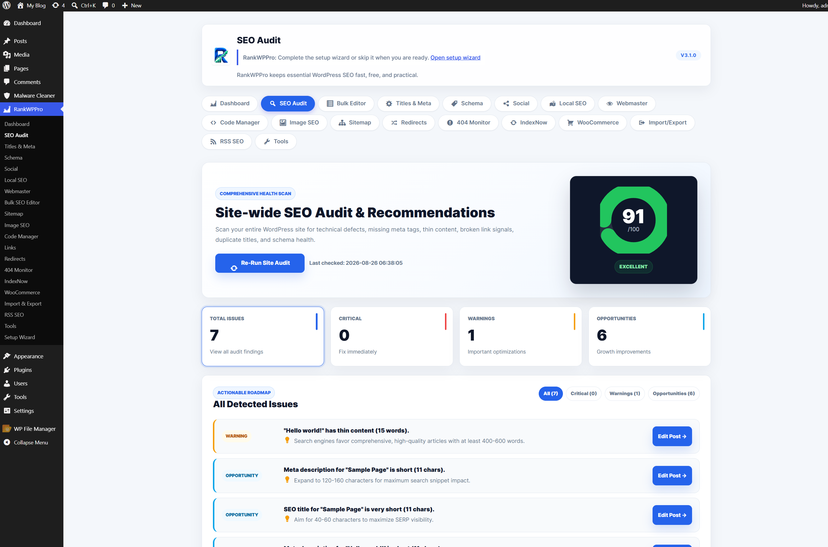828x547 pixels.
Task: Click the RankWPPro logo in the header
Action: click(x=221, y=55)
